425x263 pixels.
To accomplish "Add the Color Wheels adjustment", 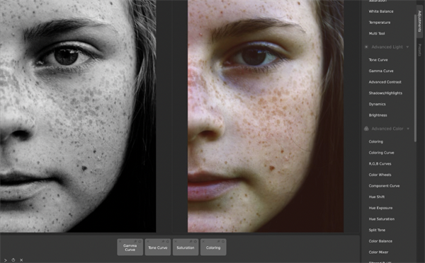I will [x=380, y=175].
